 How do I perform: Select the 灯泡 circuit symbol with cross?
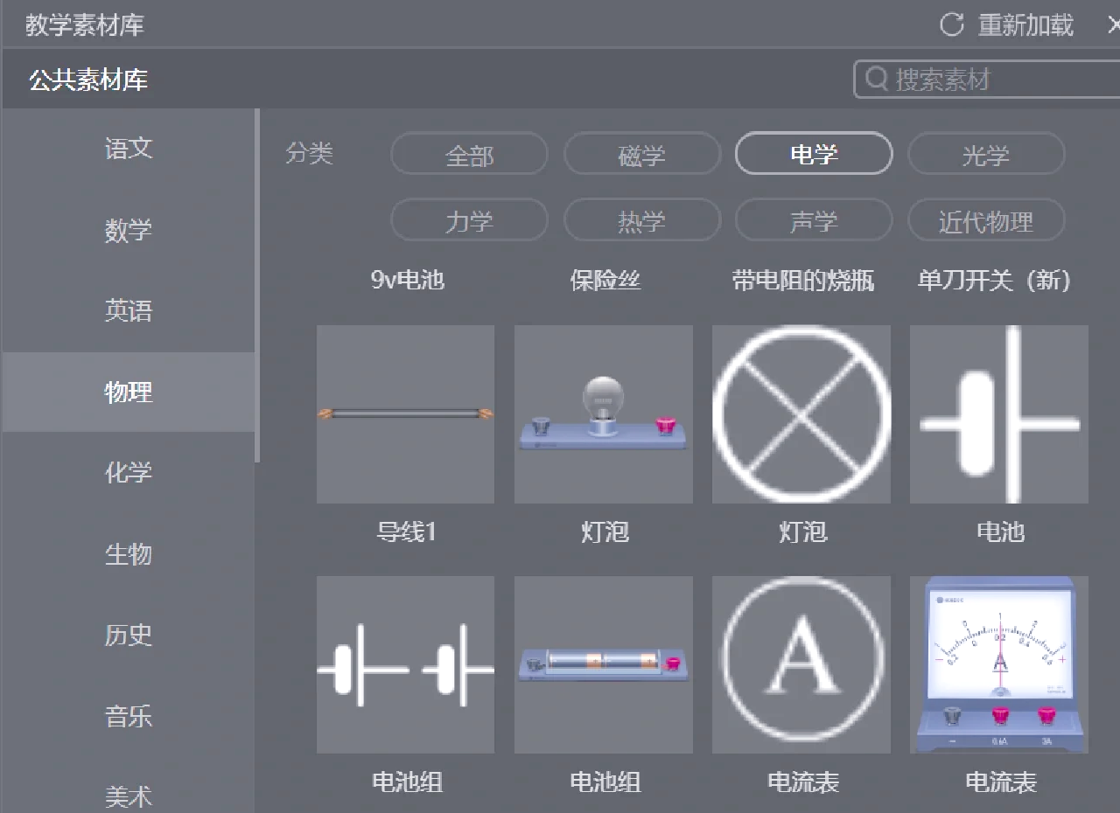click(801, 414)
